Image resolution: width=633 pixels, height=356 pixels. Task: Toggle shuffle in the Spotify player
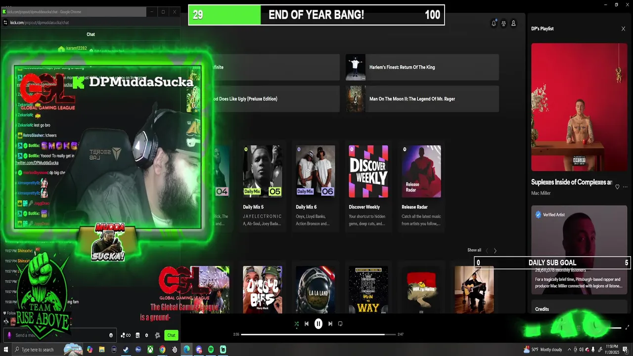click(296, 324)
